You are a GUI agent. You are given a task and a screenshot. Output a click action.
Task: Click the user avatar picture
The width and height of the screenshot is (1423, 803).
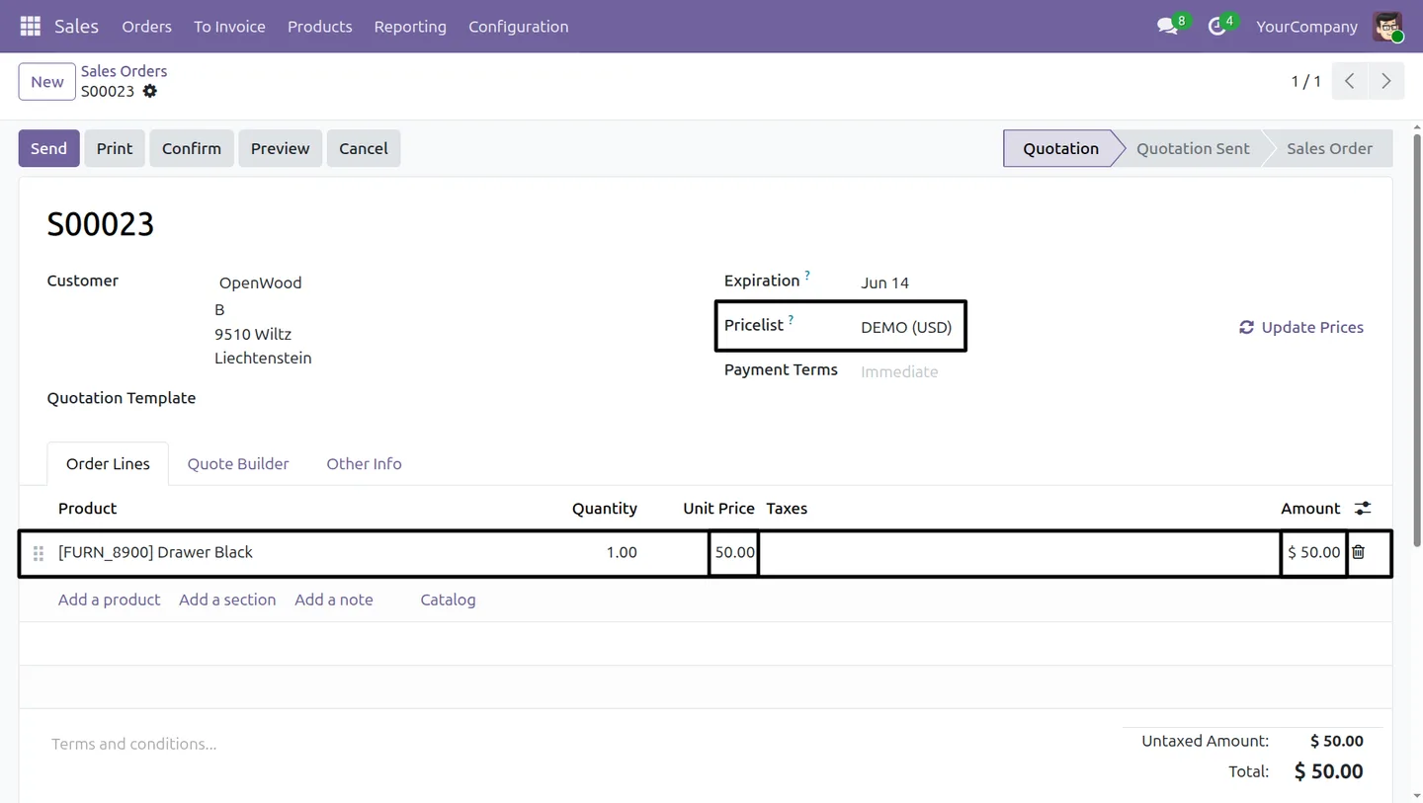point(1387,27)
